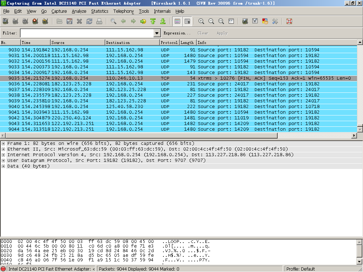Open the Telephony menu
This screenshot has width=363, height=272.
(x=123, y=11)
